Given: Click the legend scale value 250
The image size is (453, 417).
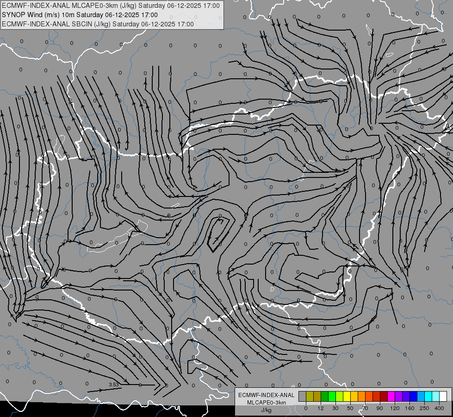Looking at the screenshot, I should [x=424, y=408].
